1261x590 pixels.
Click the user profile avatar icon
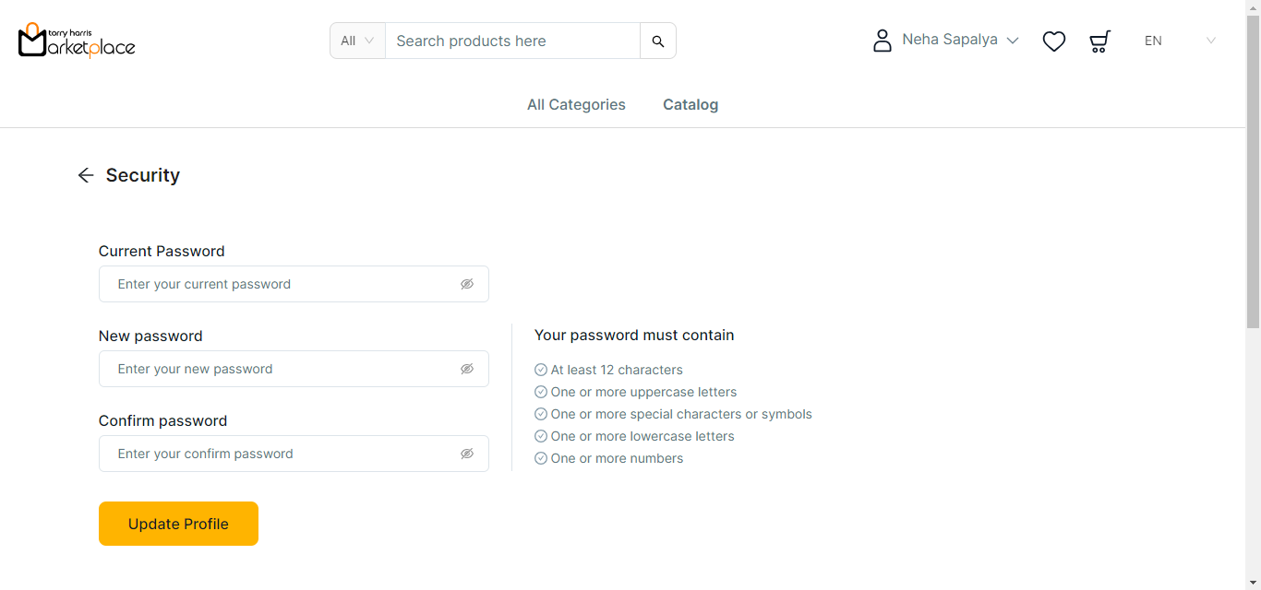883,41
